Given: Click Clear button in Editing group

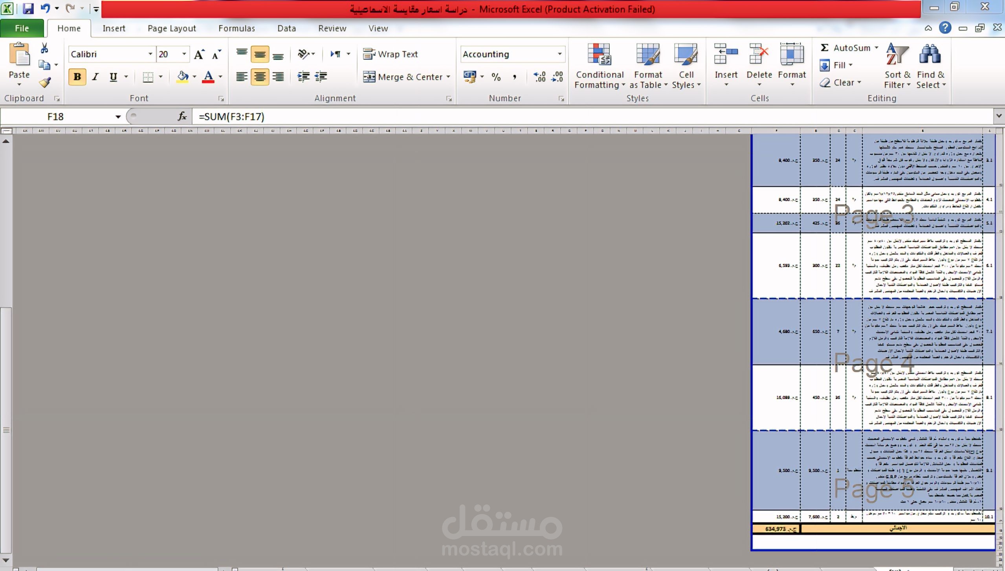Looking at the screenshot, I should (x=840, y=82).
